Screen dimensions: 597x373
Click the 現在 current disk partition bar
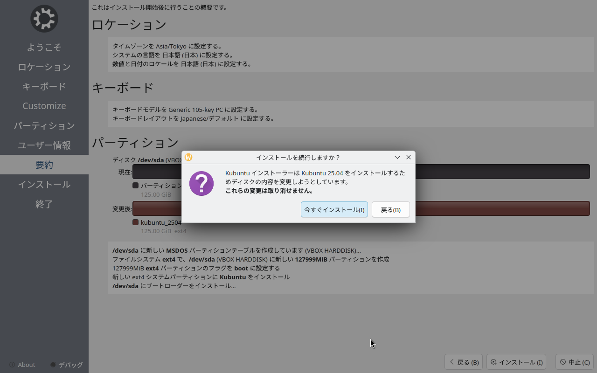click(361, 172)
